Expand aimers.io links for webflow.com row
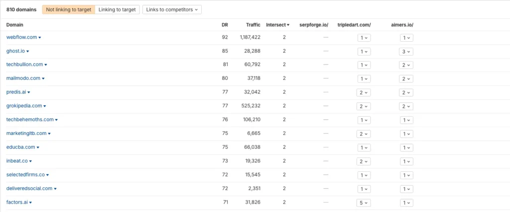The width and height of the screenshot is (510, 212). (406, 38)
